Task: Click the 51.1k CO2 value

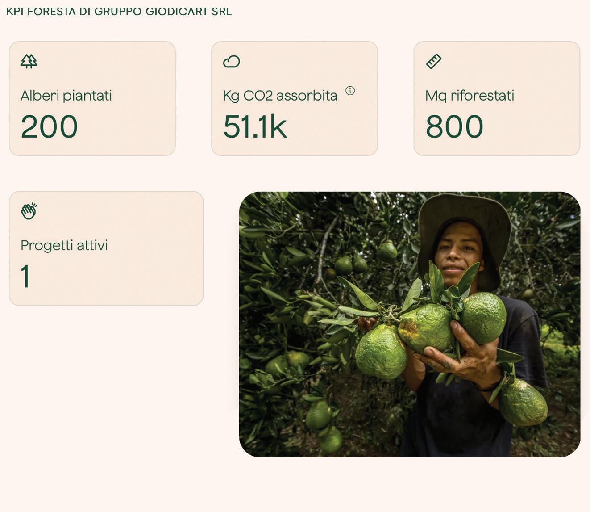Action: [x=254, y=126]
